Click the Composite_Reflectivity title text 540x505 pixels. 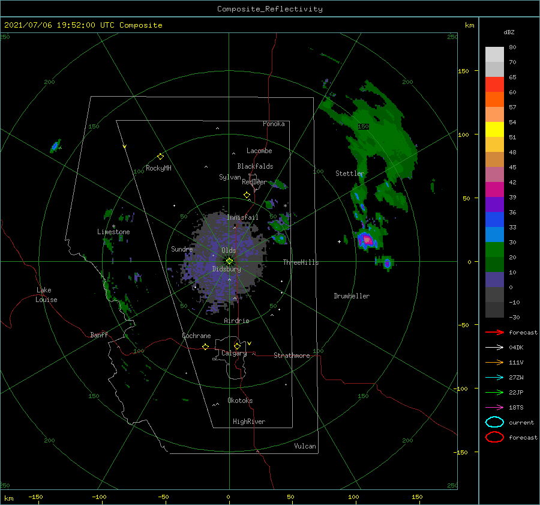click(x=269, y=9)
